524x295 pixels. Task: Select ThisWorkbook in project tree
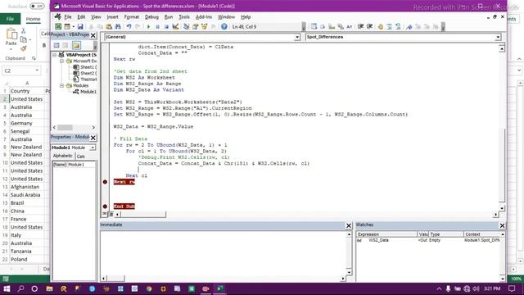(85, 79)
